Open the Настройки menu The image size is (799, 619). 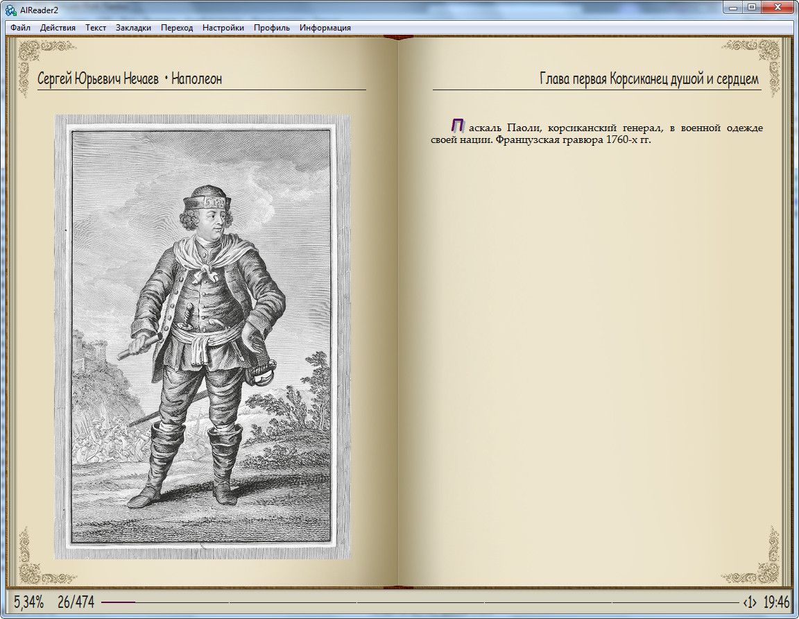(223, 28)
